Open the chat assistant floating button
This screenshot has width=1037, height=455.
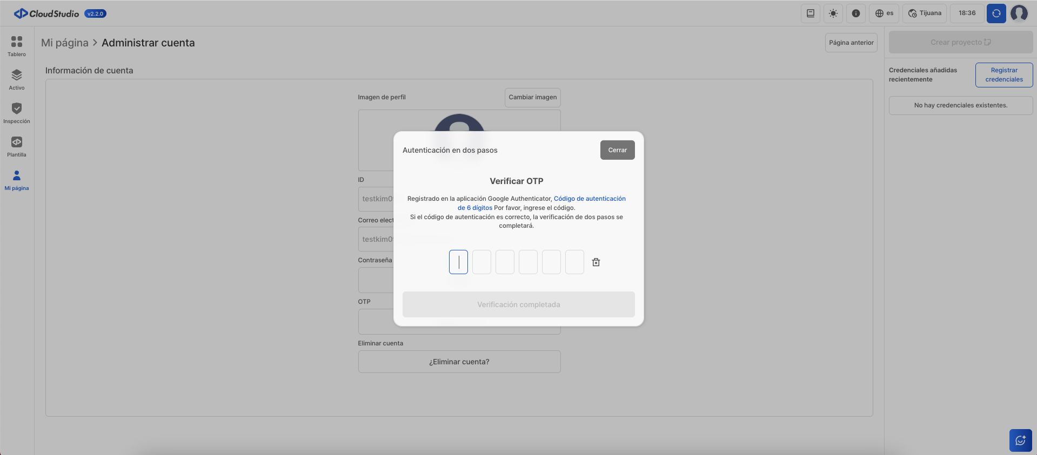(1020, 440)
